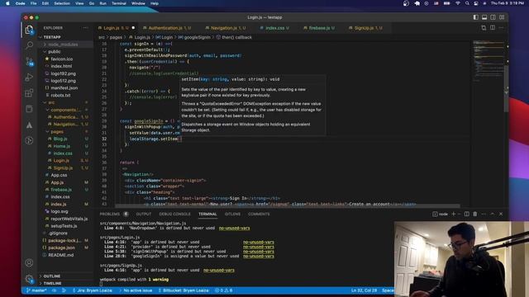This screenshot has height=297, width=529.
Task: Open the Accounts icon in activity bar
Action: (30, 262)
